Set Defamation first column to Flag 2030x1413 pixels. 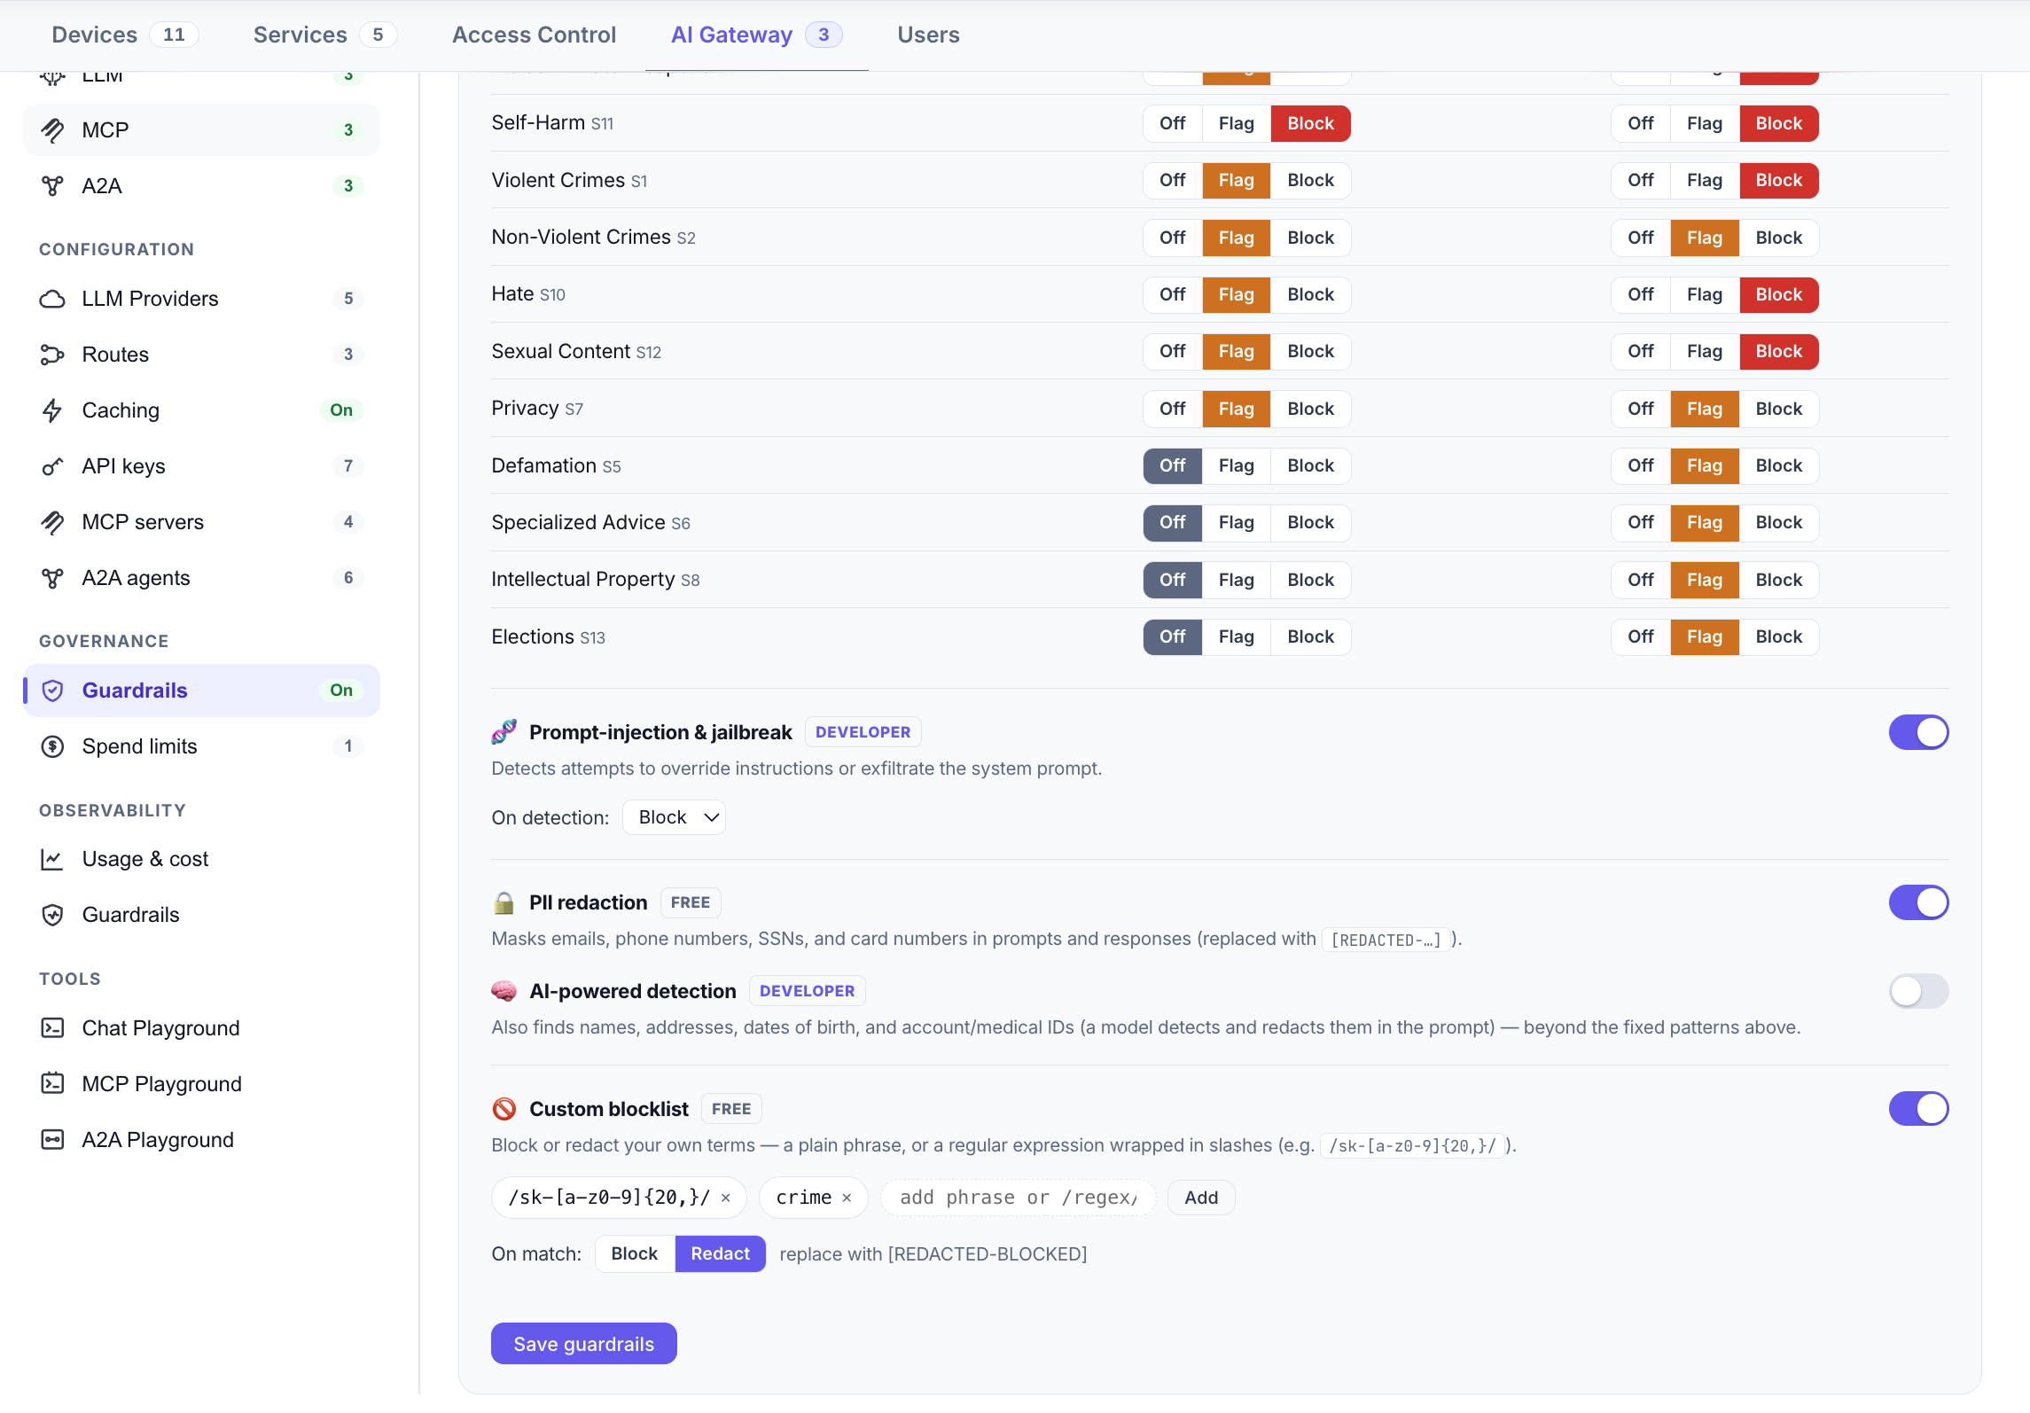1236,466
